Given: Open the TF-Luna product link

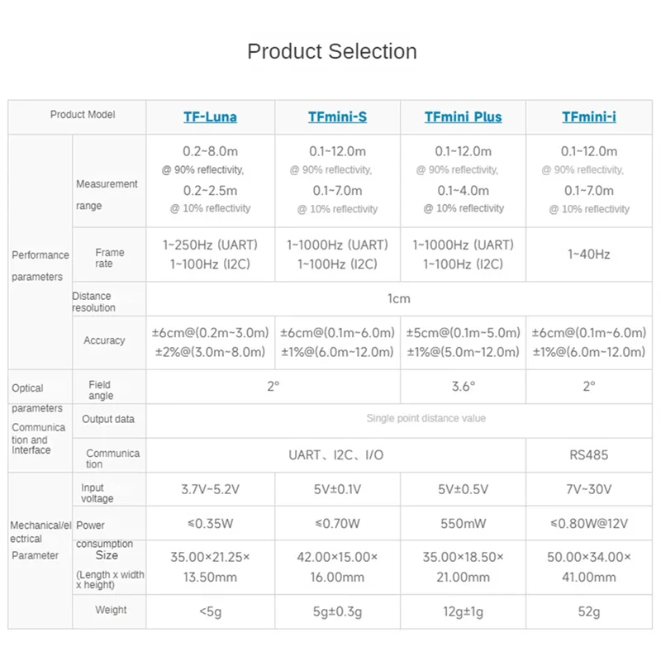Looking at the screenshot, I should pyautogui.click(x=210, y=117).
